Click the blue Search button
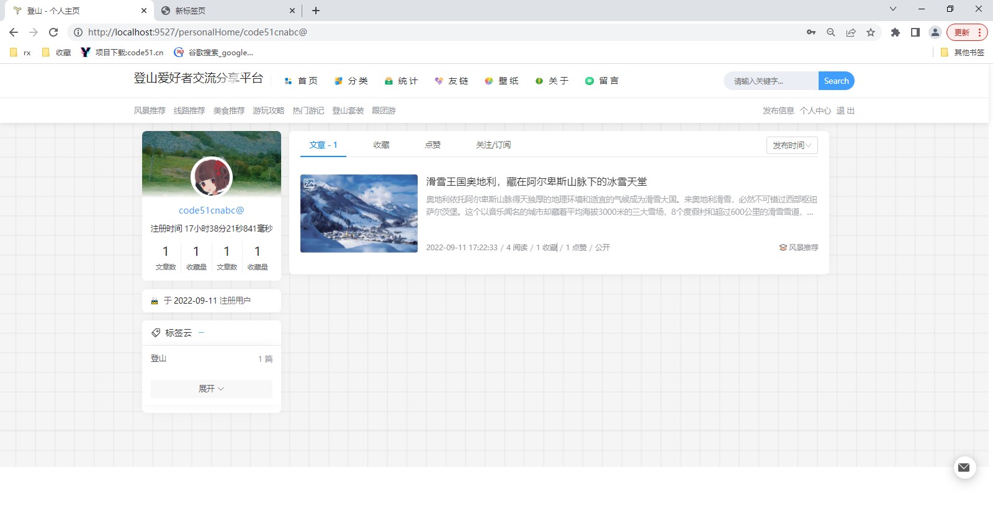 (837, 81)
